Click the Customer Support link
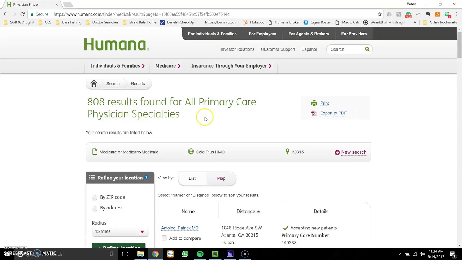Viewport: 462px width, 260px height. (278, 49)
